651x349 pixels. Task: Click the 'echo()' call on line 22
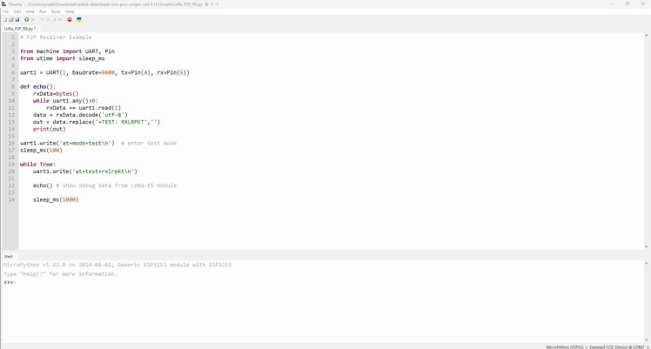43,185
